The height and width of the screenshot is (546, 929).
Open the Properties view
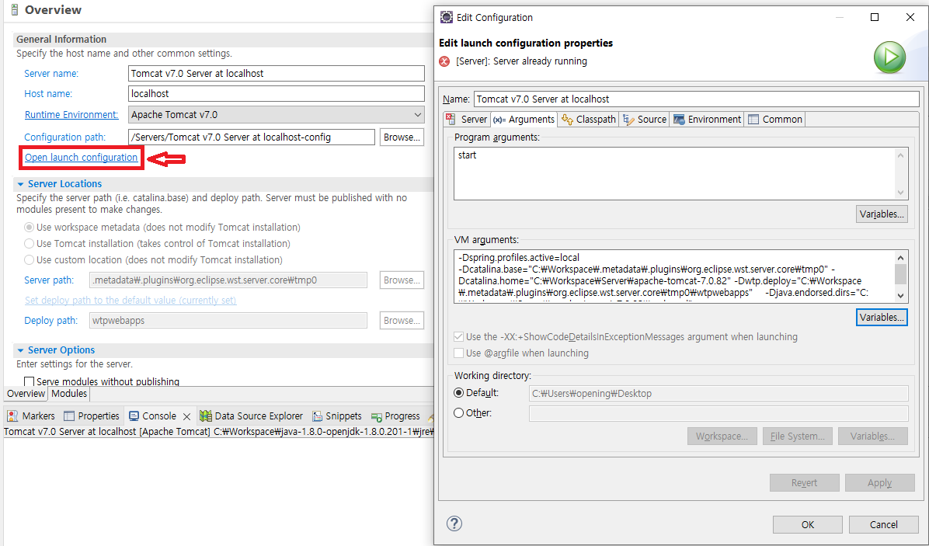click(x=92, y=416)
